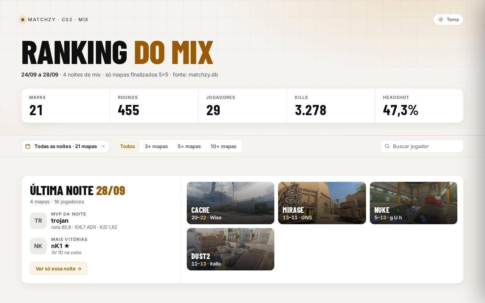Click the "MAIS VITÓRIAS" label
The image size is (485, 303).
pos(69,239)
